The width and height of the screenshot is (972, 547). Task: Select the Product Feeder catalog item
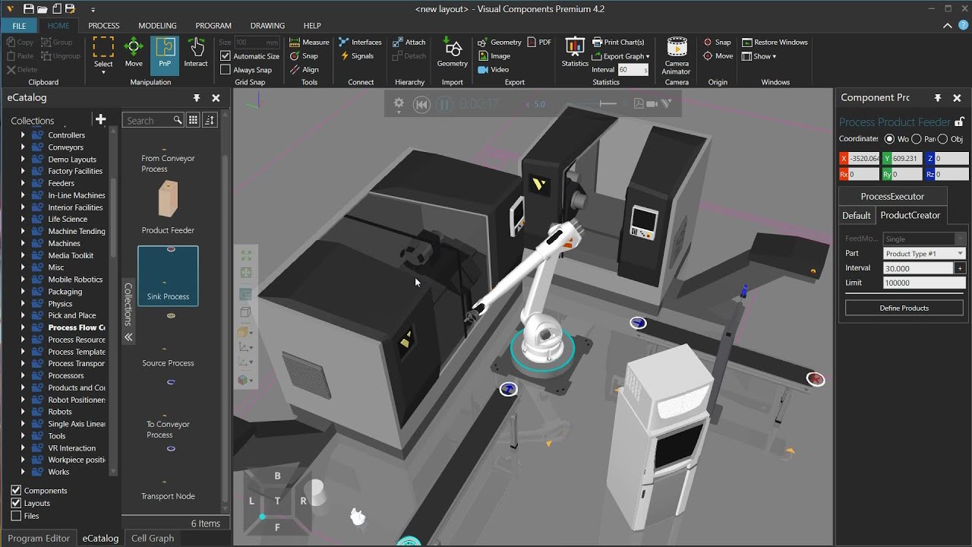coord(168,206)
